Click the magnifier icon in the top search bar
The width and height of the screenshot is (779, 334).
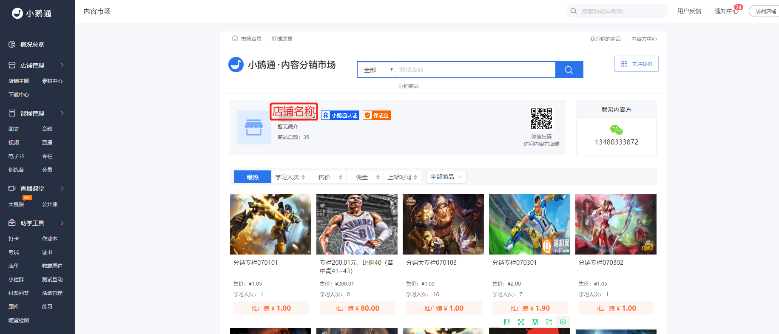[574, 11]
